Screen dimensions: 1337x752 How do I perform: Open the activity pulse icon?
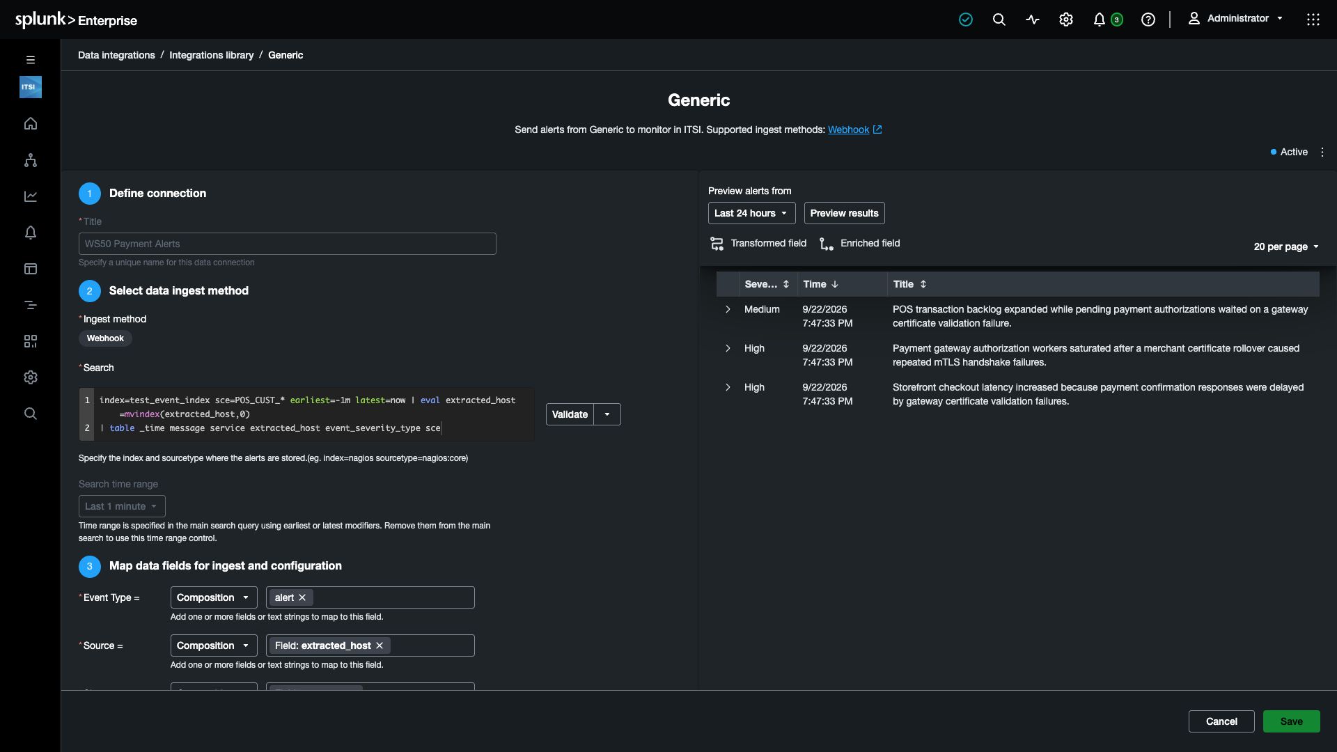coord(1032,19)
